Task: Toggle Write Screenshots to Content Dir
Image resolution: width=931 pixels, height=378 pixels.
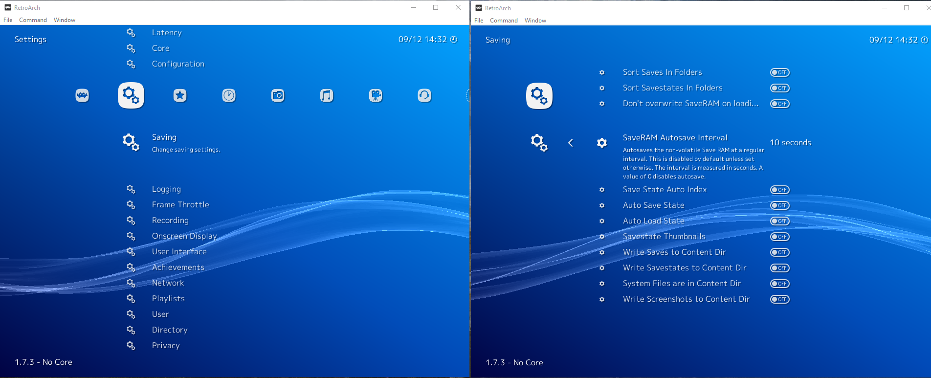Action: tap(779, 299)
